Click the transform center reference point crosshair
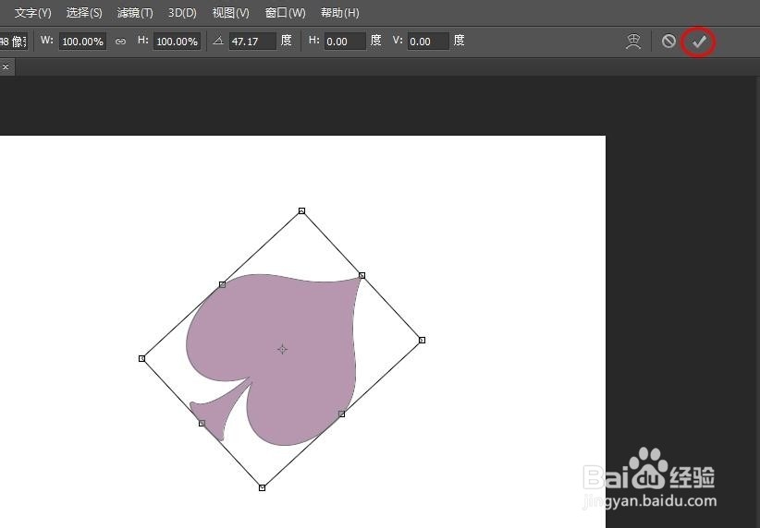Viewport: 760px width, 528px height. pyautogui.click(x=283, y=349)
